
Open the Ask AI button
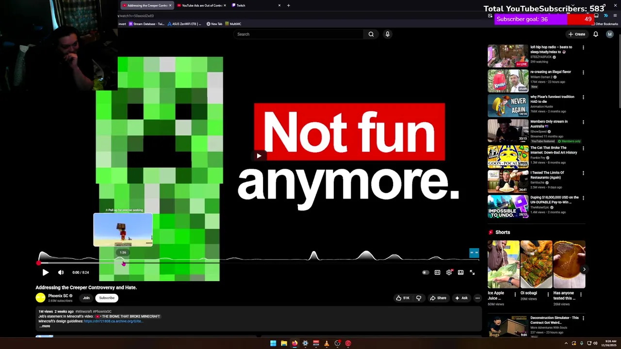pos(461,298)
